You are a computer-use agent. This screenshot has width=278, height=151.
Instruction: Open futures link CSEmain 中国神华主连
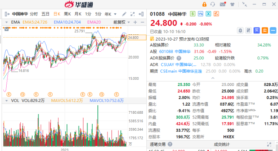point(181,71)
